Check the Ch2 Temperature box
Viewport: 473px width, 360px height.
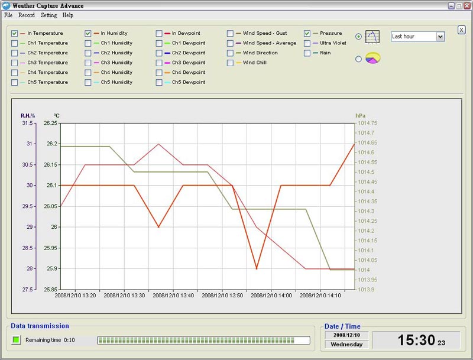[14, 53]
